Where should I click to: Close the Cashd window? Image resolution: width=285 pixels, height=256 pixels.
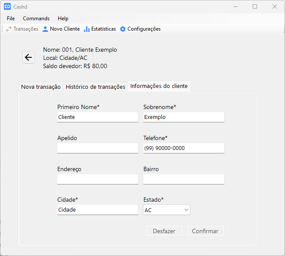click(275, 7)
